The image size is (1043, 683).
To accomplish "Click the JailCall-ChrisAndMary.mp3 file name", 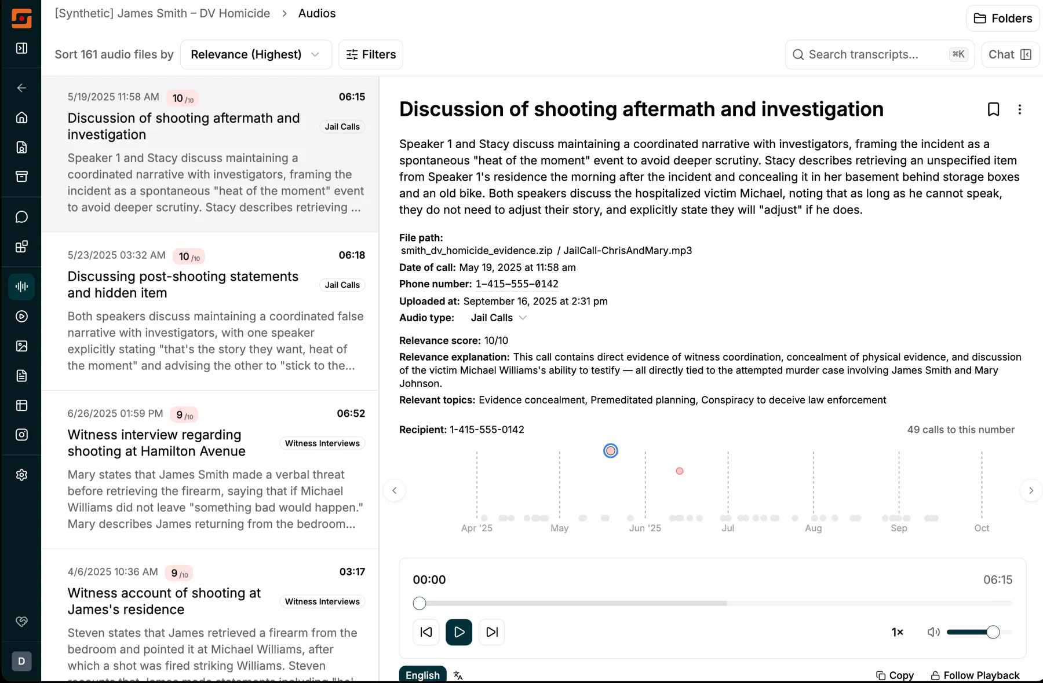I will pos(628,251).
